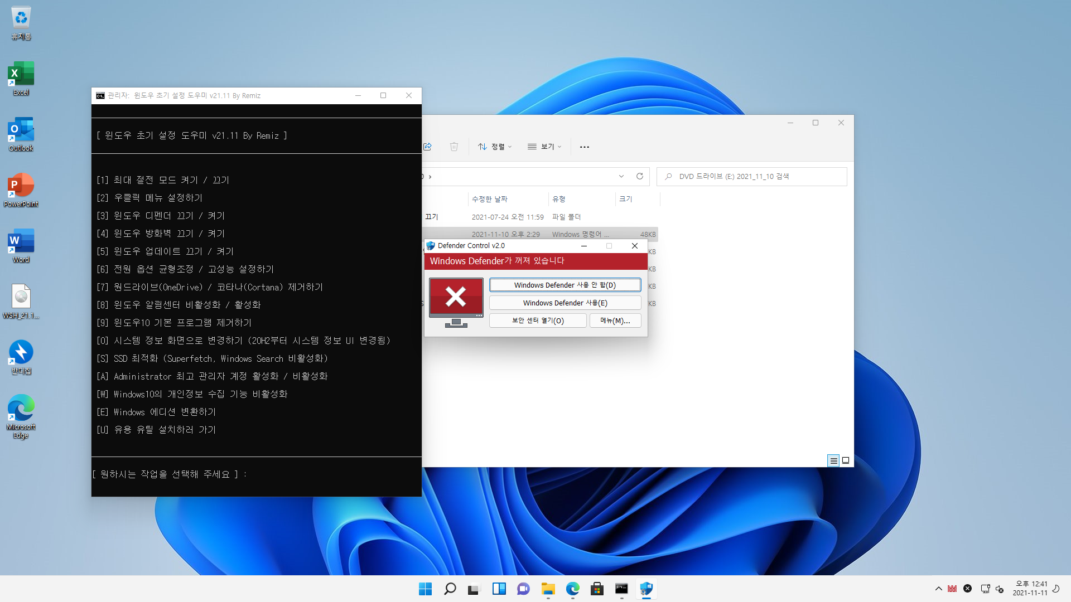Image resolution: width=1071 pixels, height=602 pixels.
Task: Click menu line [5] 윈도우 업데이트 끄기 / 켜기
Action: (165, 251)
